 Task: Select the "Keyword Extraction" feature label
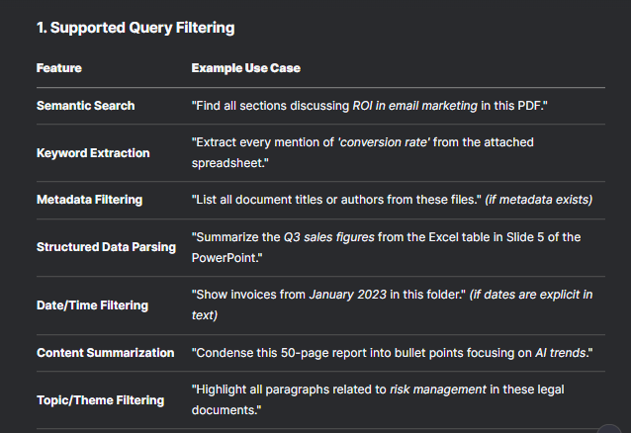93,153
